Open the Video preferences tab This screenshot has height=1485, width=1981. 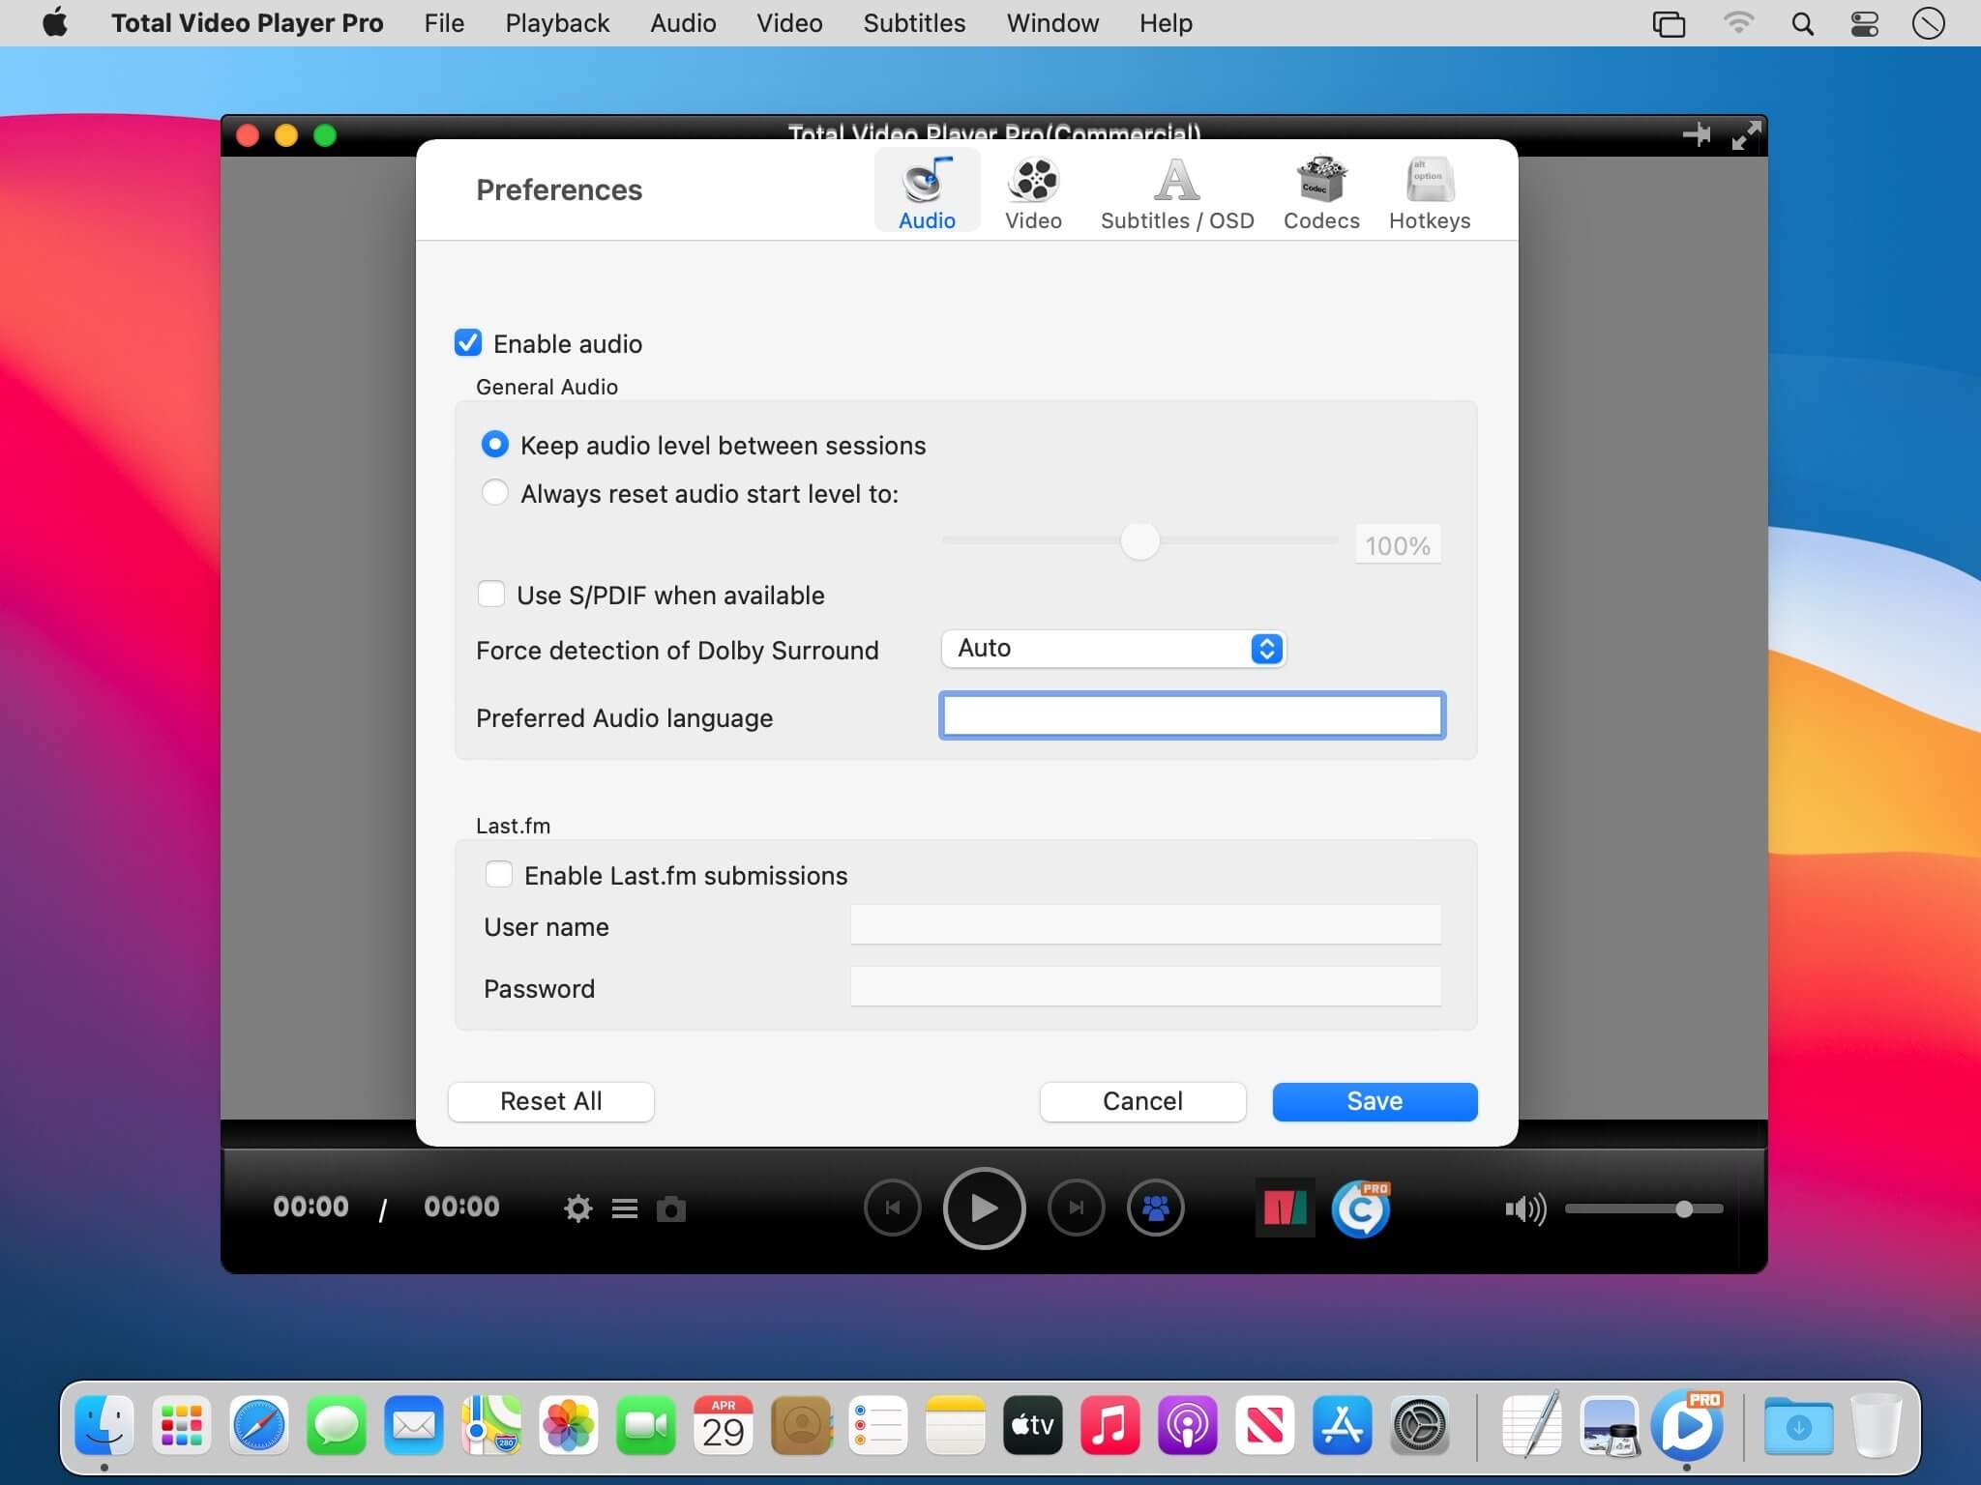[x=1033, y=194]
